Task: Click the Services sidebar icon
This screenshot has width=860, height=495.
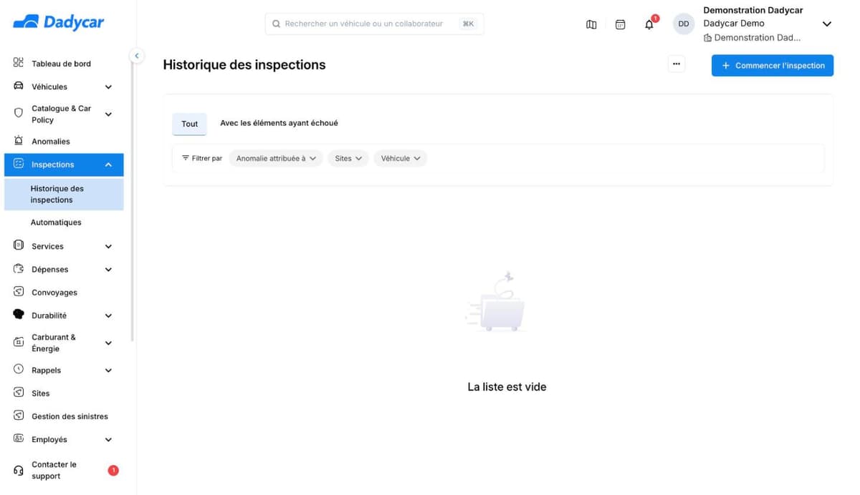Action: click(19, 245)
